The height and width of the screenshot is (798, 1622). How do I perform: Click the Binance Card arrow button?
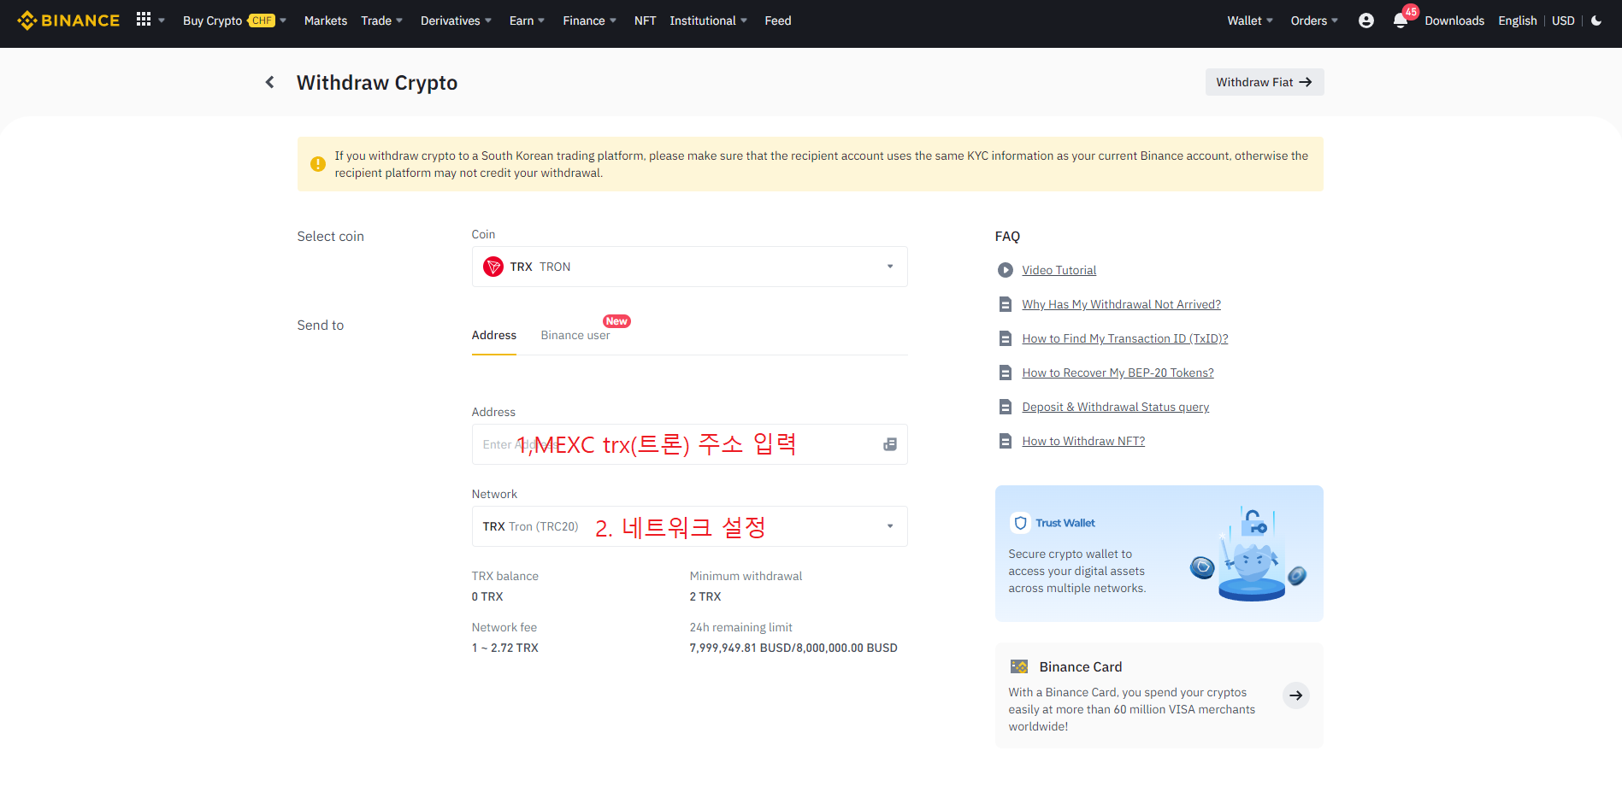coord(1296,695)
